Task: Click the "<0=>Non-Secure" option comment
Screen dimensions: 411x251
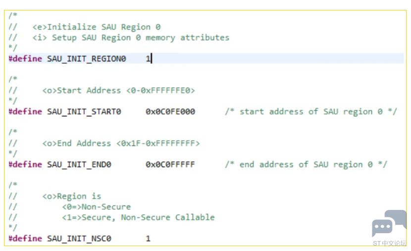Action: tap(96, 207)
